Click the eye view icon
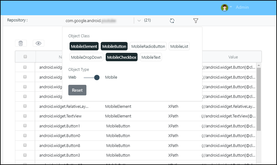This screenshot has width=277, height=165. pos(38,43)
